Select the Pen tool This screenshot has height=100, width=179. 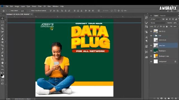[2, 52]
